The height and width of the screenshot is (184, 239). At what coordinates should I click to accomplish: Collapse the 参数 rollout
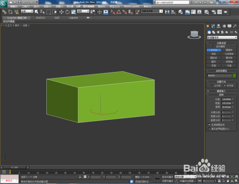coord(221,95)
